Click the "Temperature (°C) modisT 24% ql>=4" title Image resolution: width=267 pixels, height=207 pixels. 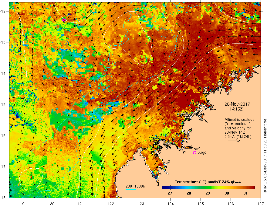pos(208,182)
